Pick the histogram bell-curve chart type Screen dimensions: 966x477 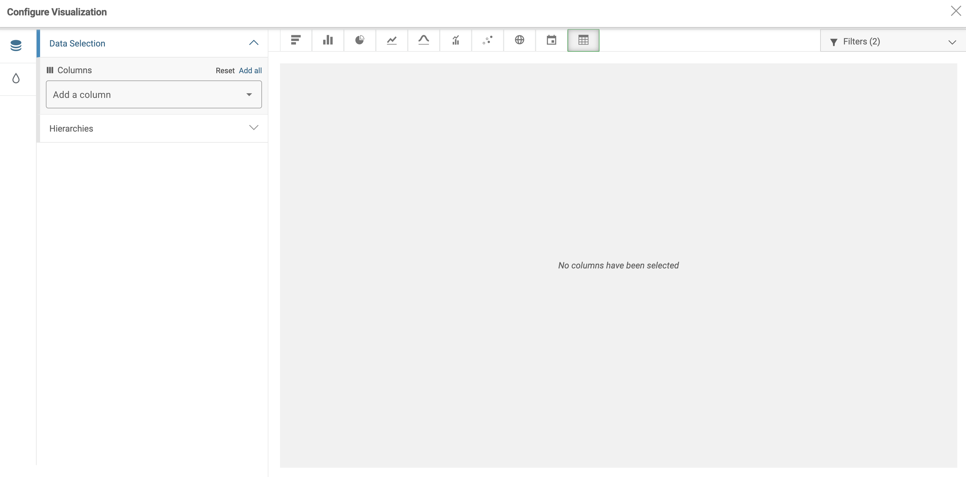(423, 40)
